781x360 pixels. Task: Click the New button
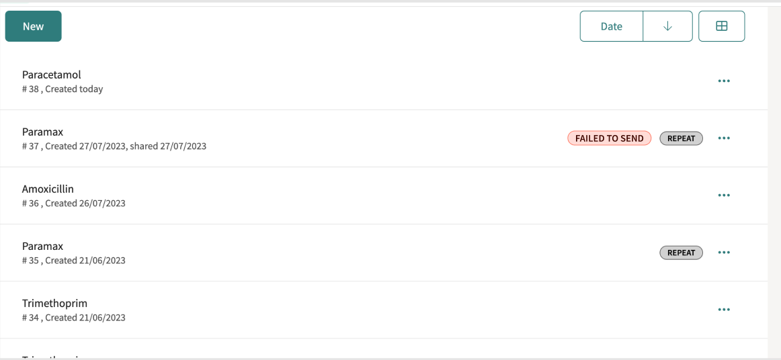34,26
